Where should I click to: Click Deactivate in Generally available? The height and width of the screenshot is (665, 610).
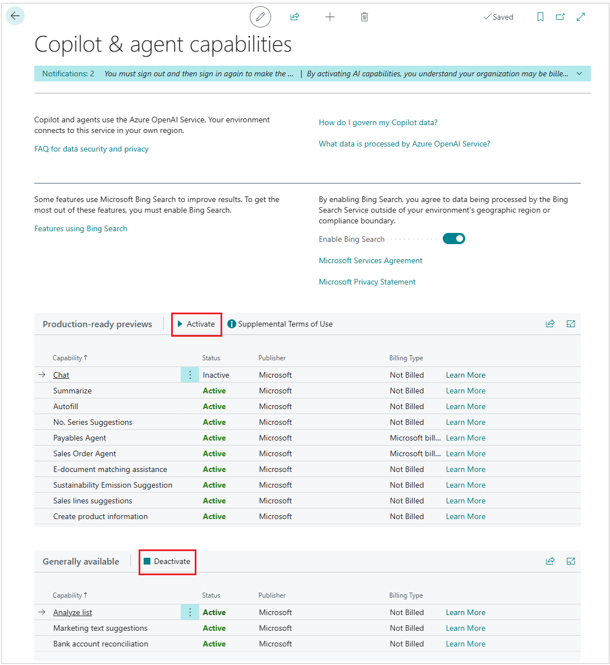tap(167, 562)
